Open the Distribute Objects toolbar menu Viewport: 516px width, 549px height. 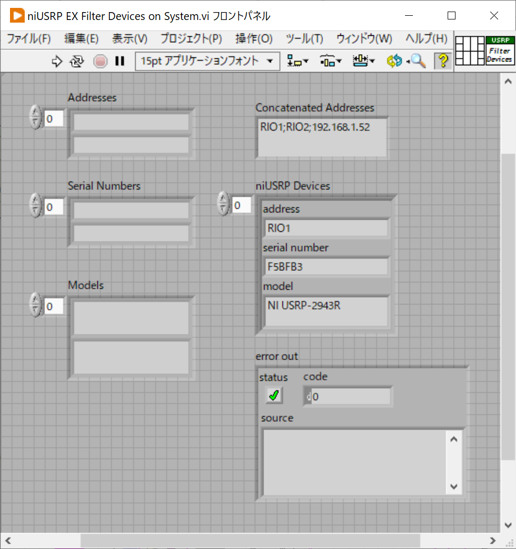(330, 61)
